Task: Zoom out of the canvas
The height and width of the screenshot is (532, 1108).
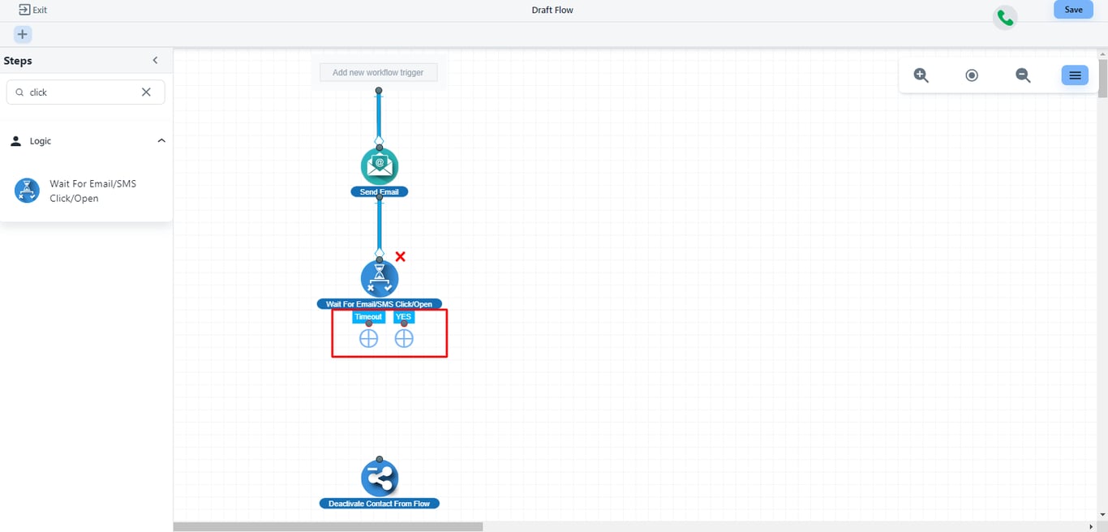Action: (1023, 75)
